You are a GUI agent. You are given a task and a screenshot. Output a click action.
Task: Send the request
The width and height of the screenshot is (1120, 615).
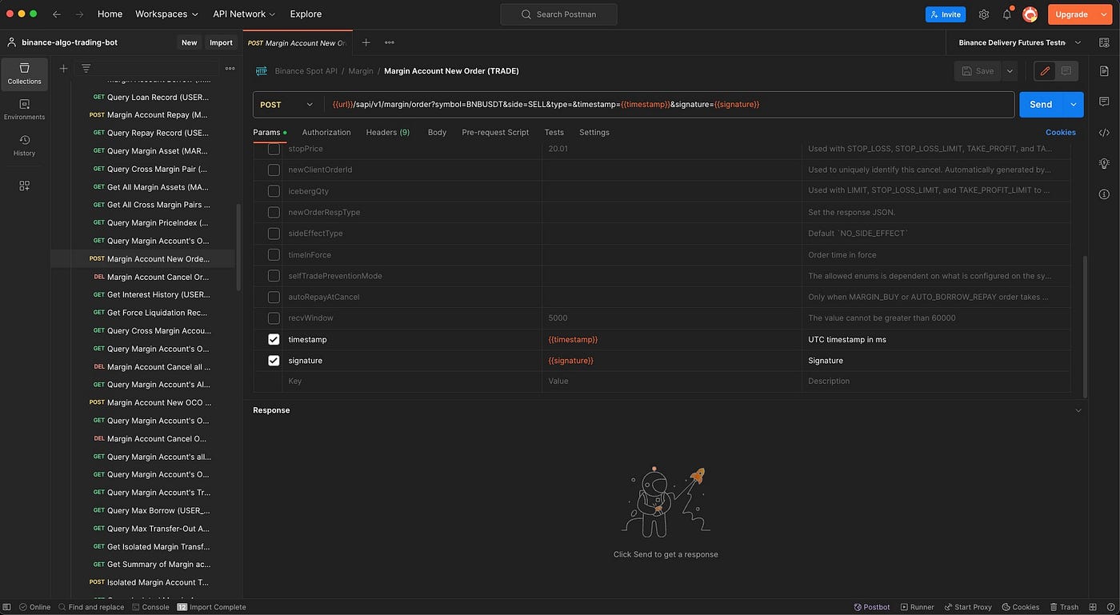click(1041, 105)
